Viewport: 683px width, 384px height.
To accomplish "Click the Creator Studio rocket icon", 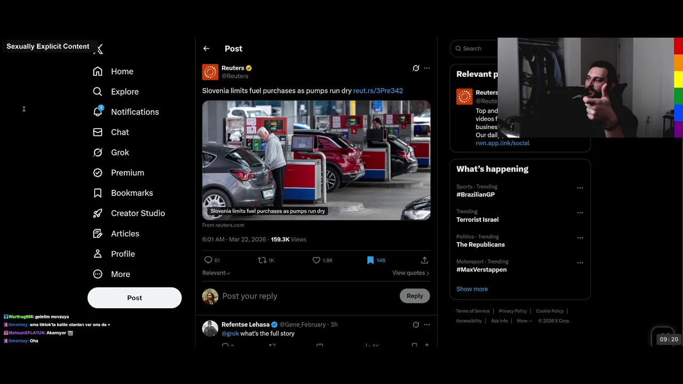I will coord(98,213).
